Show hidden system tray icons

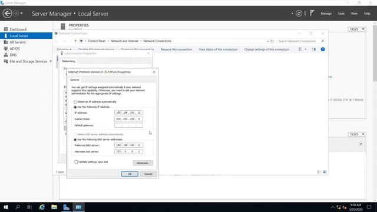tap(332, 207)
